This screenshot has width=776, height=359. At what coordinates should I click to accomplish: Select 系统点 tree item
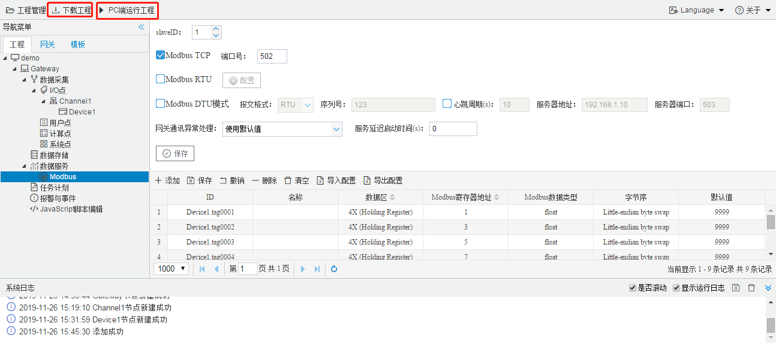[x=55, y=144]
